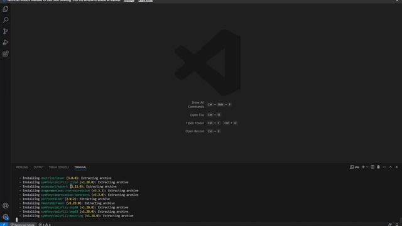
Task: Click the terminal line with version 2.0.2
Action: pyautogui.click(x=64, y=199)
